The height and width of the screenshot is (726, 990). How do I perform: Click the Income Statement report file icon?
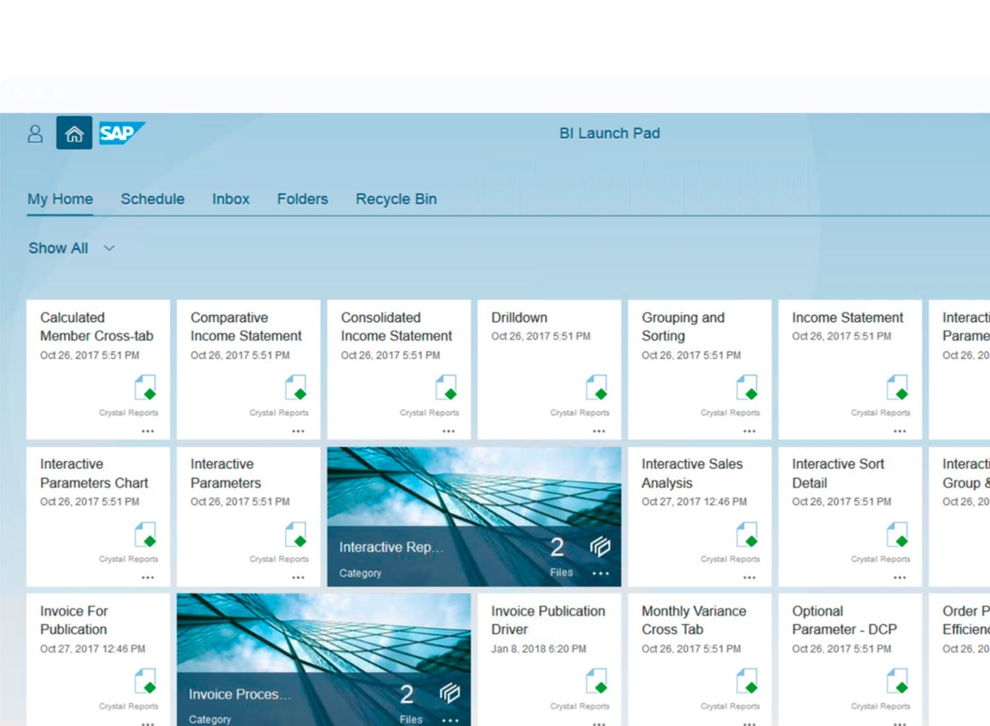point(898,388)
